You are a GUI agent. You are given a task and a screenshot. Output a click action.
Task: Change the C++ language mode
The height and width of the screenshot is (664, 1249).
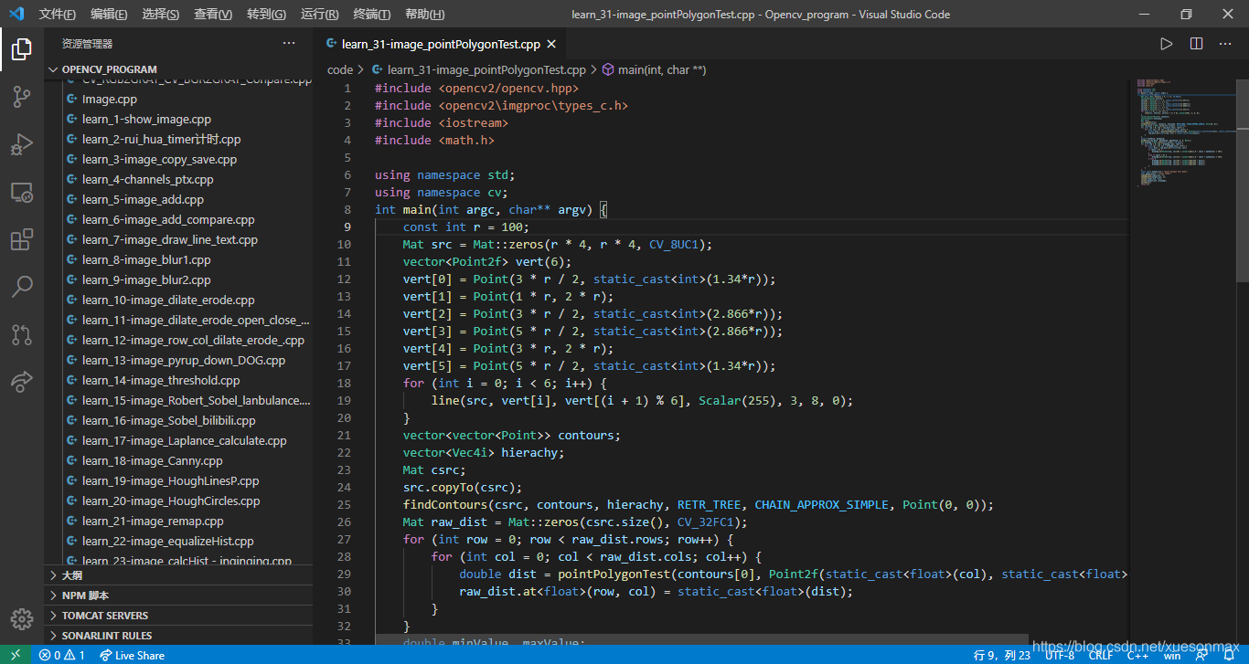[x=1137, y=655]
